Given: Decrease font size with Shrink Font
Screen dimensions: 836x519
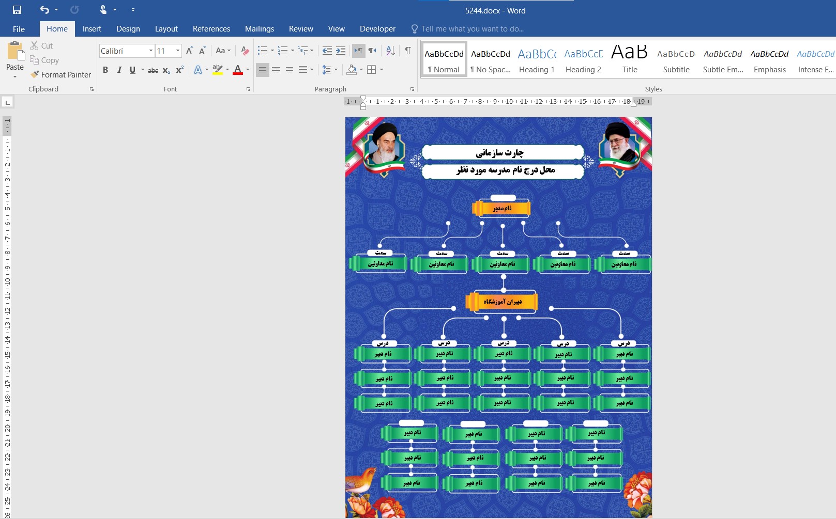Looking at the screenshot, I should [202, 51].
